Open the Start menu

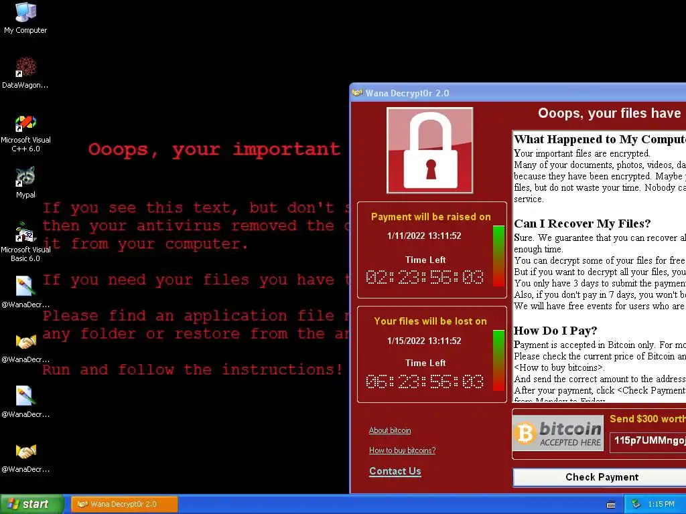pyautogui.click(x=31, y=504)
